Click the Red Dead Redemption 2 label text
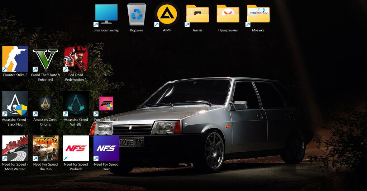 click(76, 77)
